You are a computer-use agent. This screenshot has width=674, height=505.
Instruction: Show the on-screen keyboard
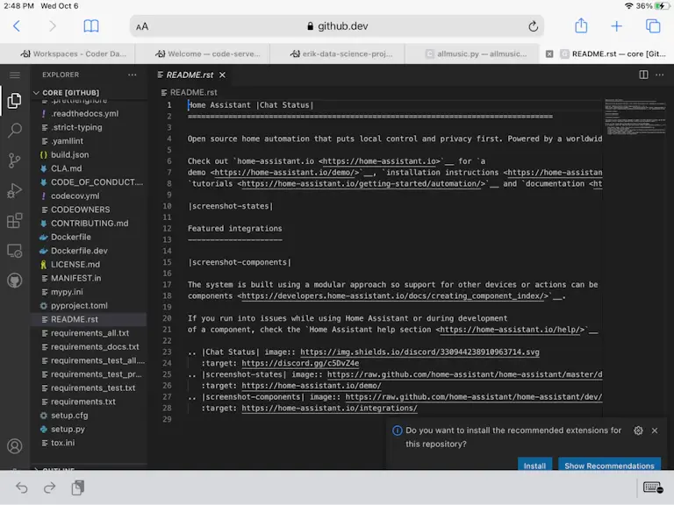[653, 487]
